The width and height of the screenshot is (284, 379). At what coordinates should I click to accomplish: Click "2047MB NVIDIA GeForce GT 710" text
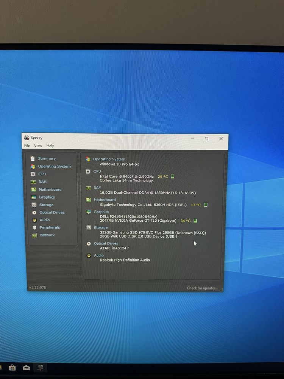[x=128, y=221]
